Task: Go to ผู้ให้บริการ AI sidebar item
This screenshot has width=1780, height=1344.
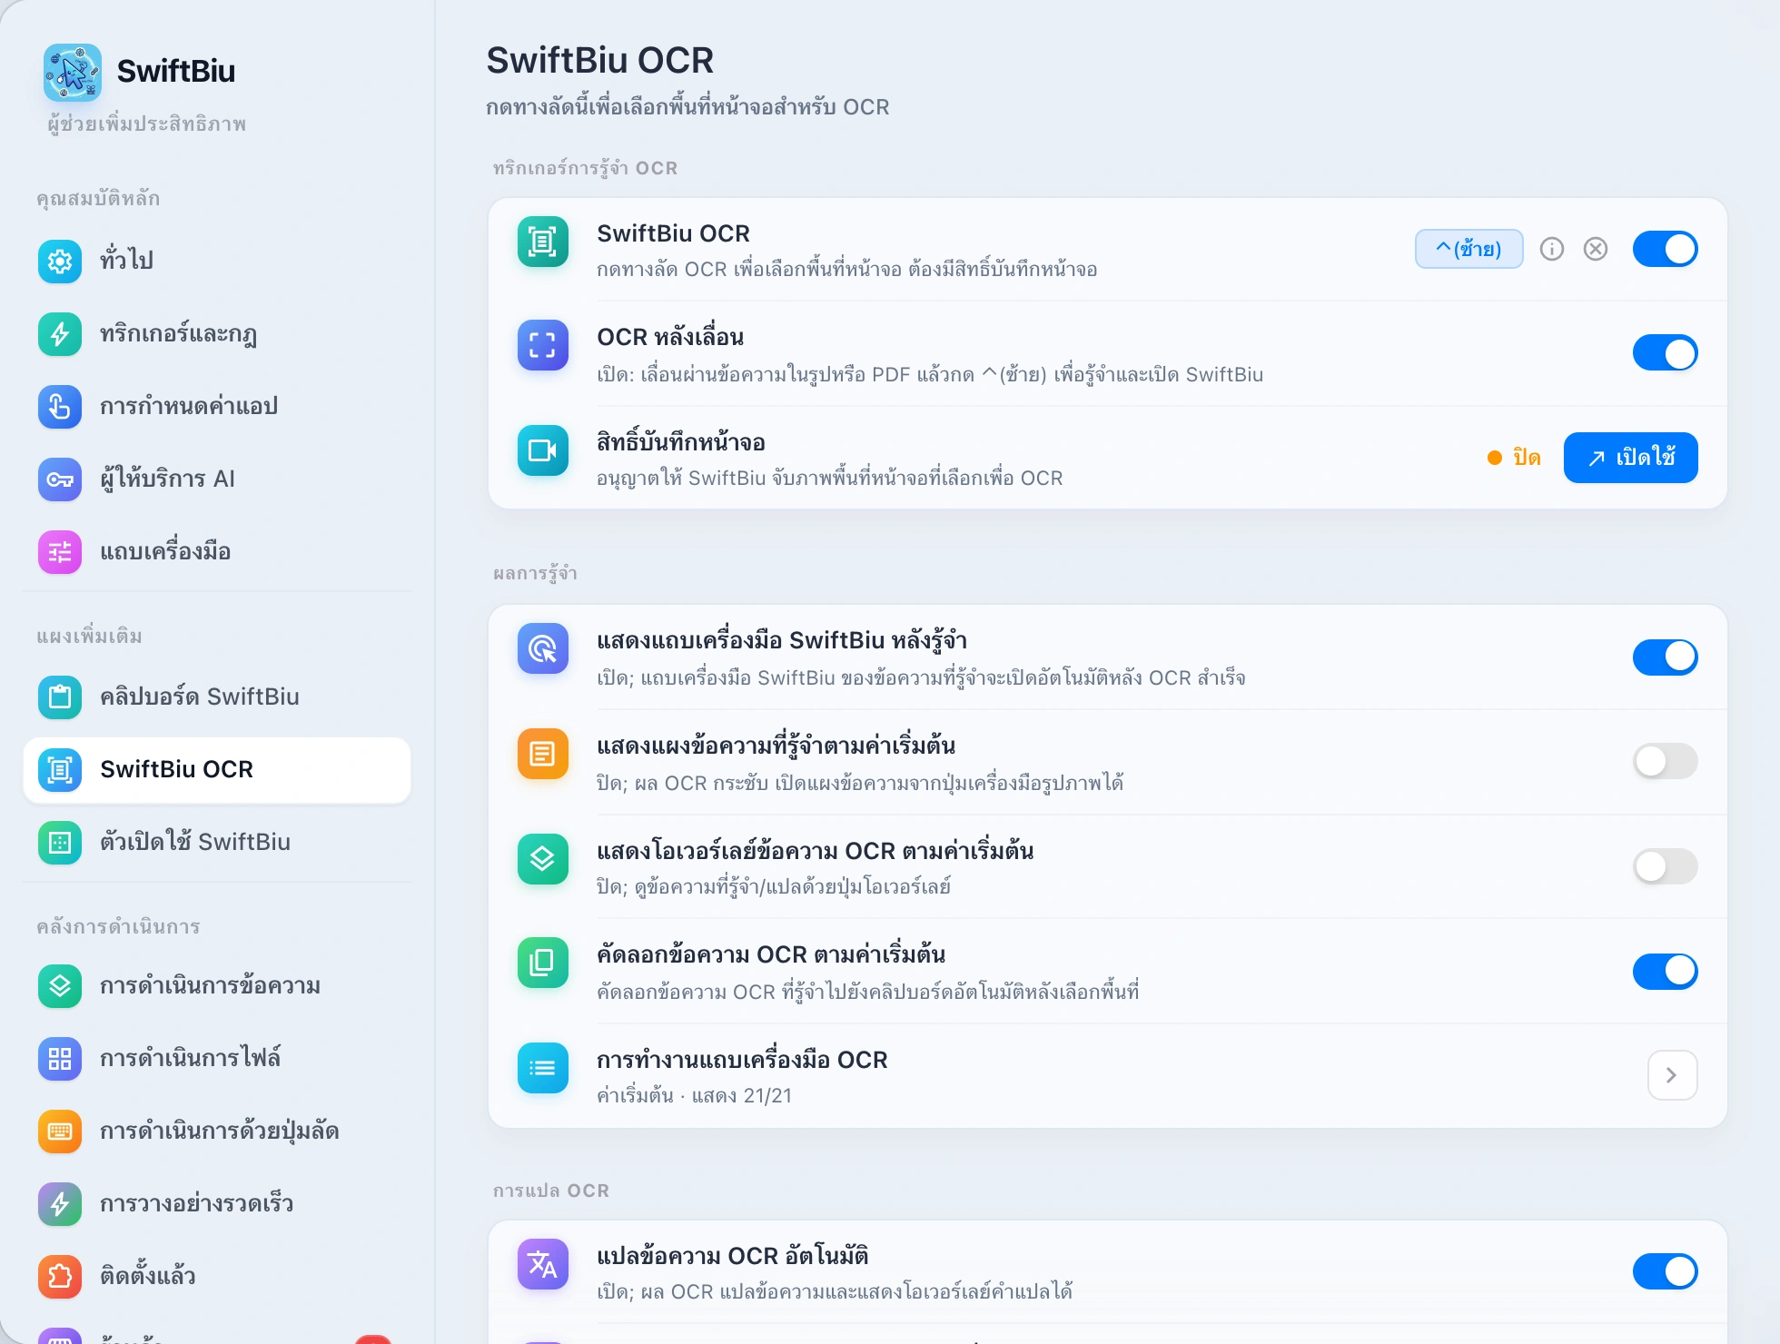Action: pyautogui.click(x=217, y=479)
